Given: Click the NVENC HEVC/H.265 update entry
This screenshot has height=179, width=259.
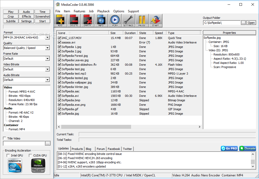Looking at the screenshot, I should 85,158.
